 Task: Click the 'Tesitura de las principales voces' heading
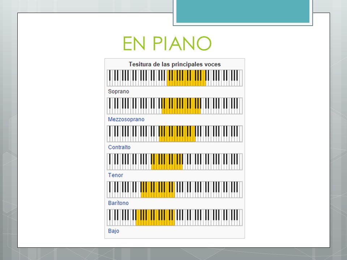pos(175,64)
